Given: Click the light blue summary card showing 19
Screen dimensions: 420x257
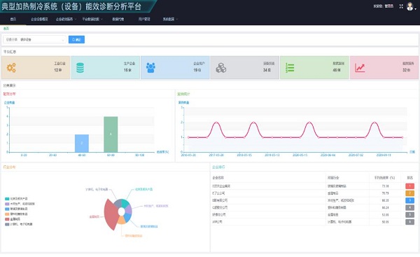Looking at the screenshot, I should click(175, 67).
